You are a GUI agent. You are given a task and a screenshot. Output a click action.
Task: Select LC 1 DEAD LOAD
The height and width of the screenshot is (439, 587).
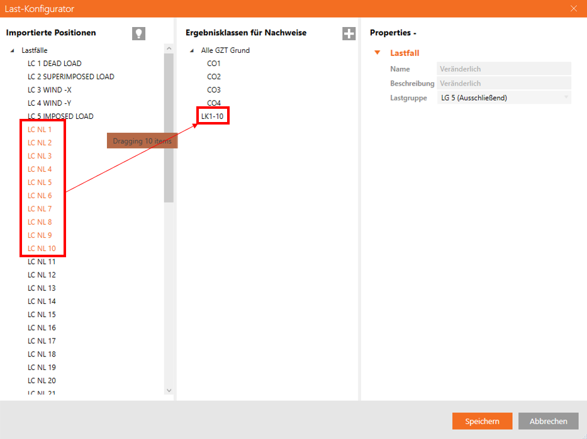point(55,64)
